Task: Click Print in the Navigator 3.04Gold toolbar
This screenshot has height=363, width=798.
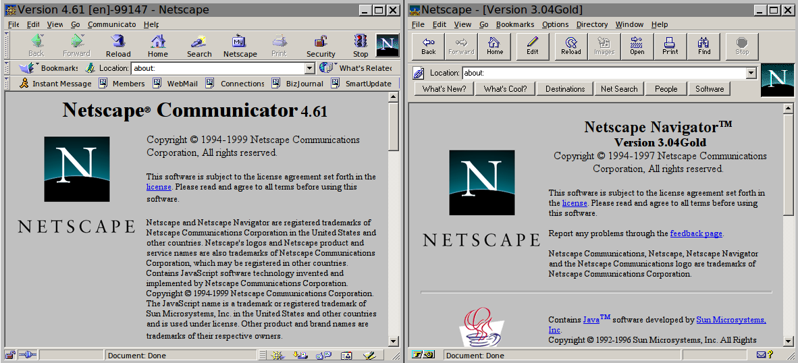Action: point(670,47)
